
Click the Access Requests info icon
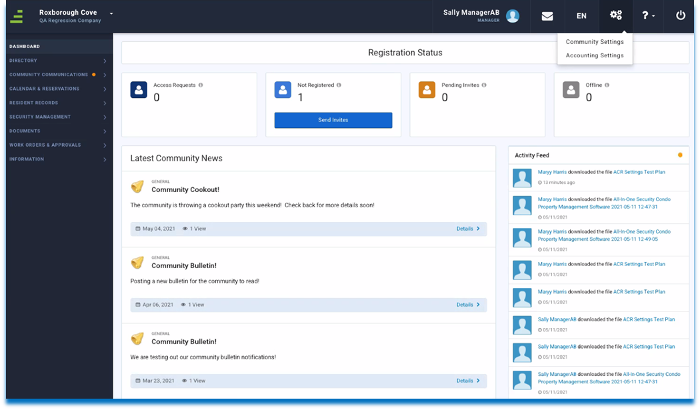[201, 85]
